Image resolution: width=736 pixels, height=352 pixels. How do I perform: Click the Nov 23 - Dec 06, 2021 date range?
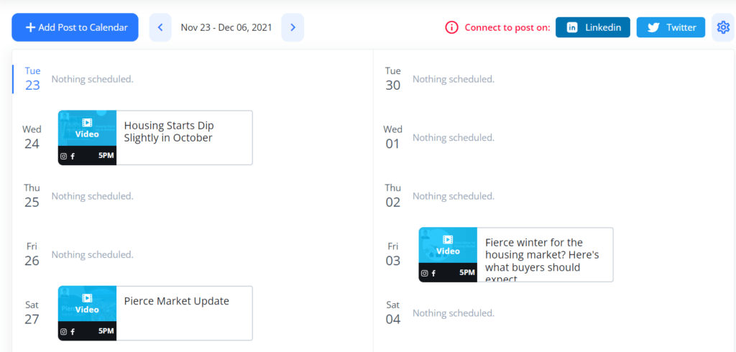click(x=226, y=27)
